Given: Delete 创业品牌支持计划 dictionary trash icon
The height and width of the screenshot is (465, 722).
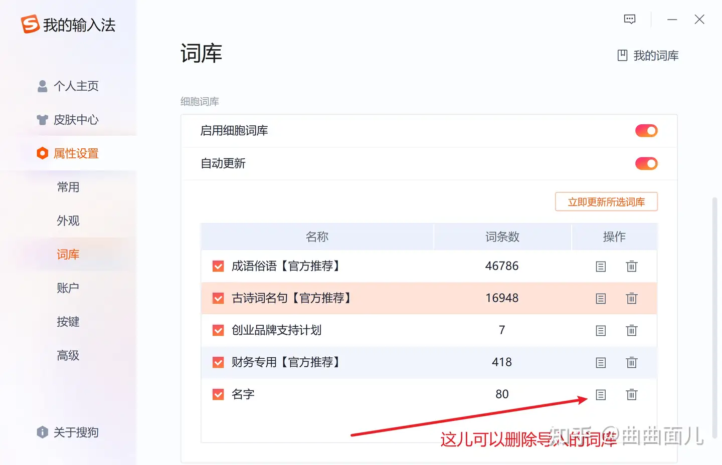Looking at the screenshot, I should pos(632,330).
